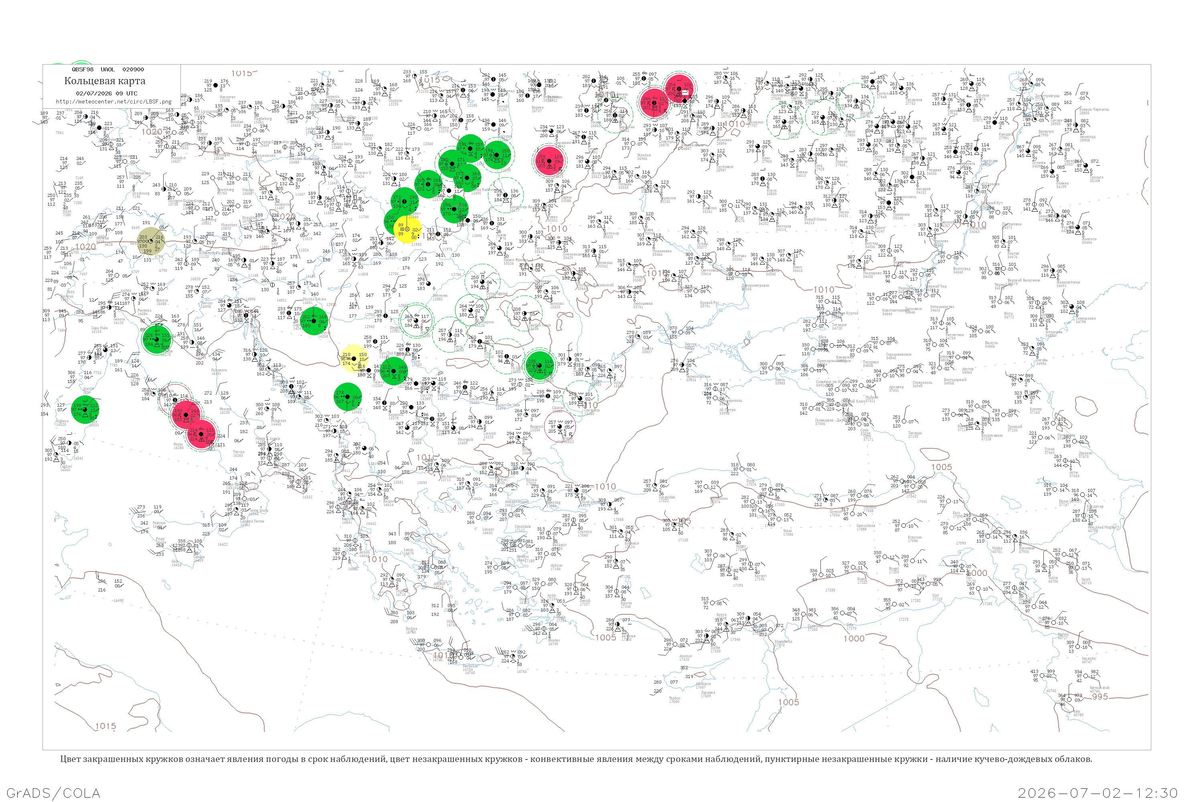Click the station name 'Weiden 10688'

pos(247,192)
